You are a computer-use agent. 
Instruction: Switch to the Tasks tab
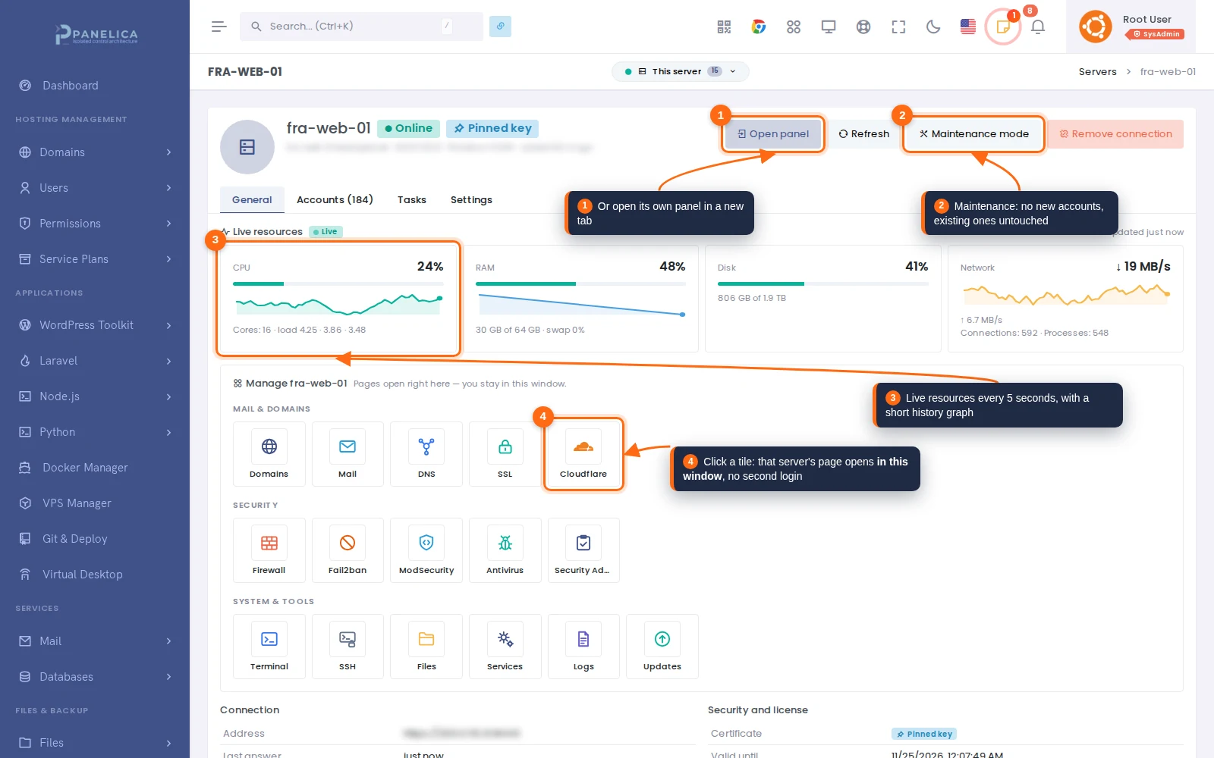point(412,200)
